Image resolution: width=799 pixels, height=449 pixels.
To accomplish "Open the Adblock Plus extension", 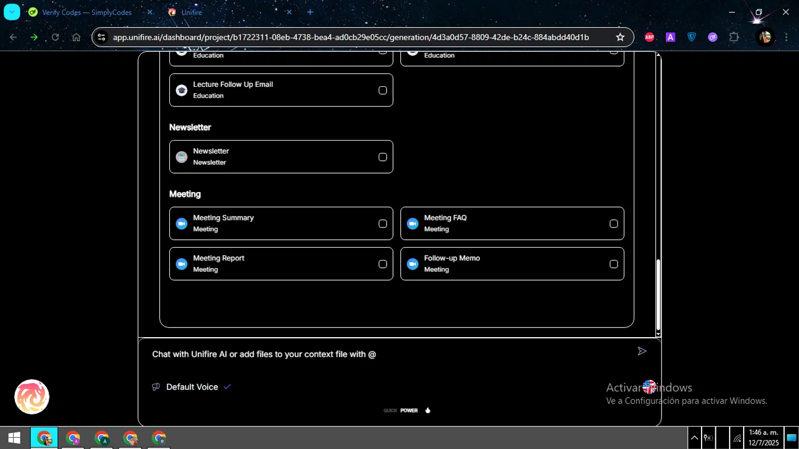I will 649,37.
